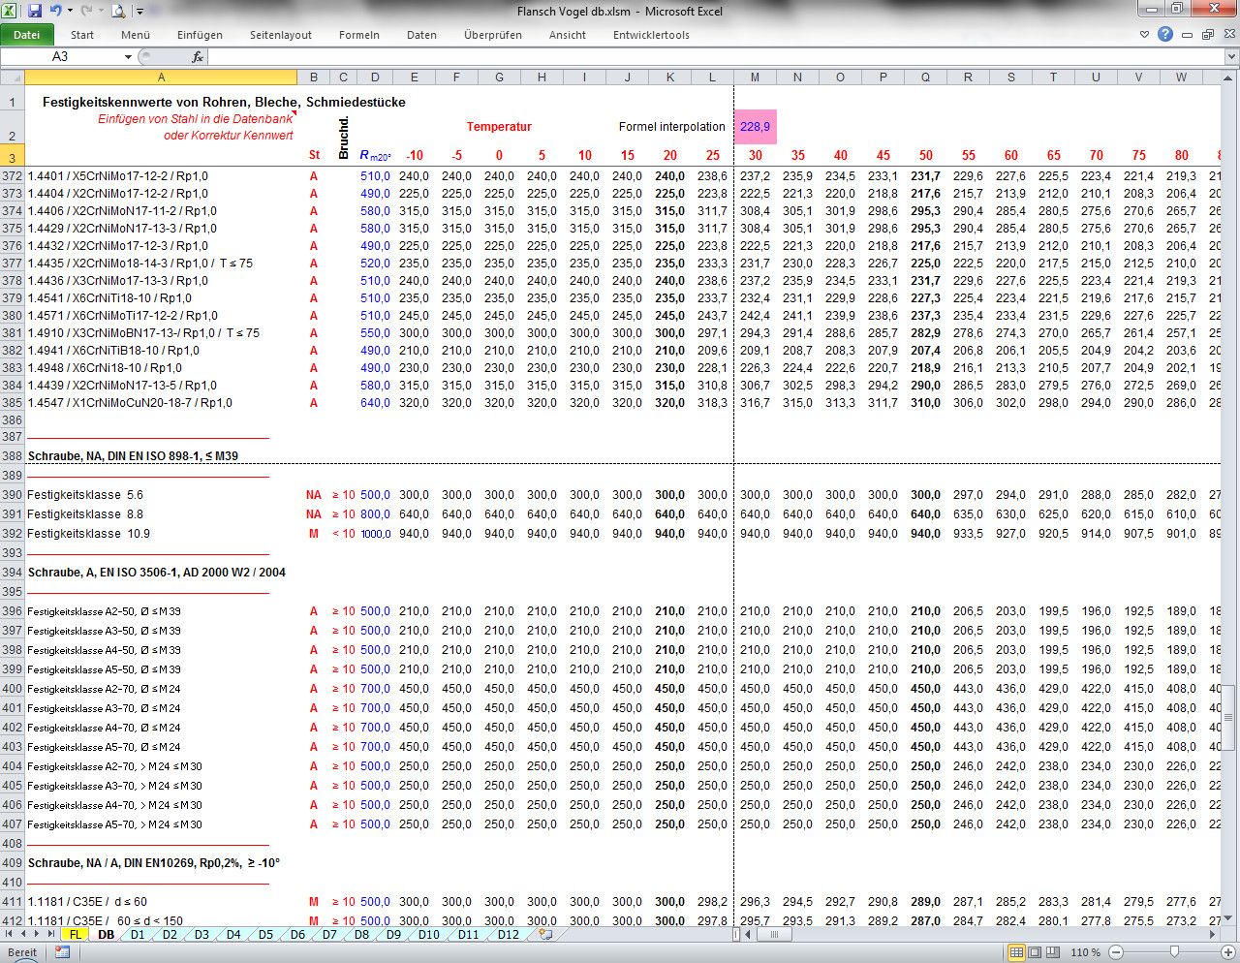The width and height of the screenshot is (1240, 963).
Task: Enable Page Break Preview view
Action: click(x=1051, y=952)
